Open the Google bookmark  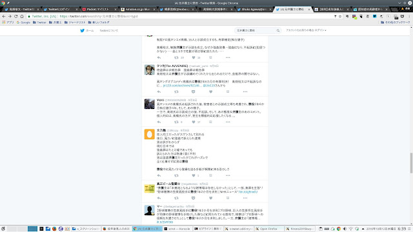click(x=23, y=23)
